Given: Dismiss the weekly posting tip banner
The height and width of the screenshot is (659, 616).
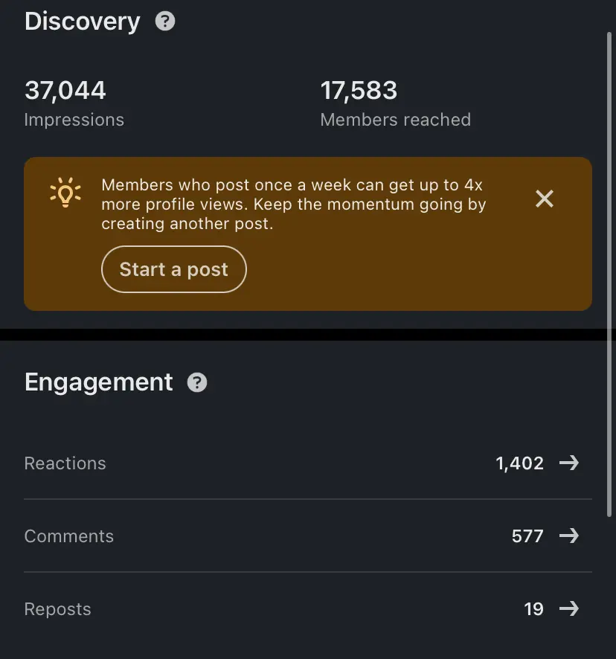Looking at the screenshot, I should (x=545, y=199).
